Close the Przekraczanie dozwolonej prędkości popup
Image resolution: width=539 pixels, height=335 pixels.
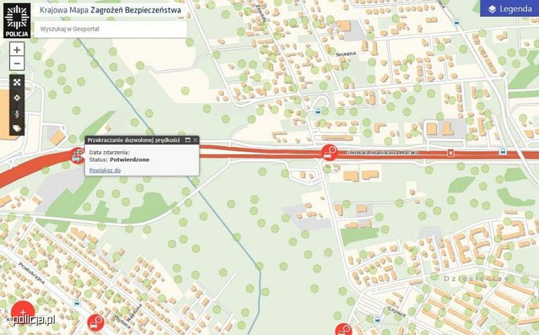point(196,140)
